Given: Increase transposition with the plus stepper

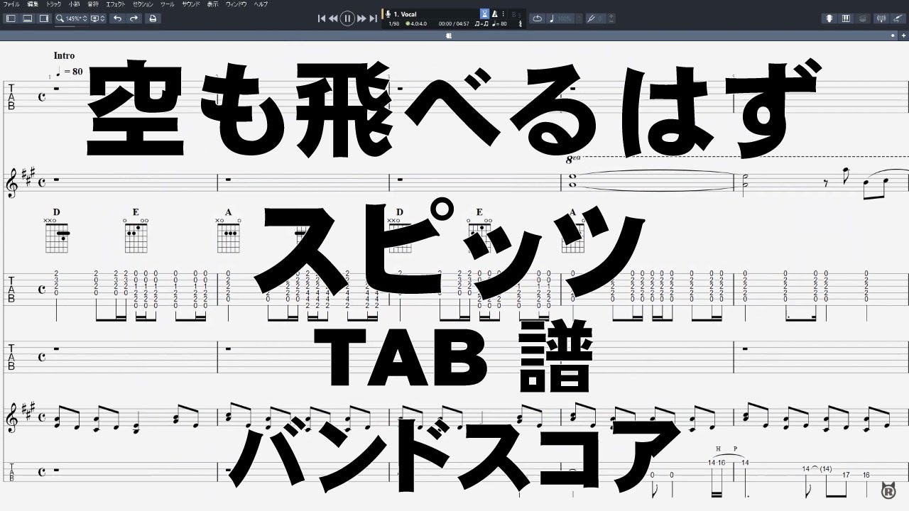Looking at the screenshot, I should click(611, 16).
